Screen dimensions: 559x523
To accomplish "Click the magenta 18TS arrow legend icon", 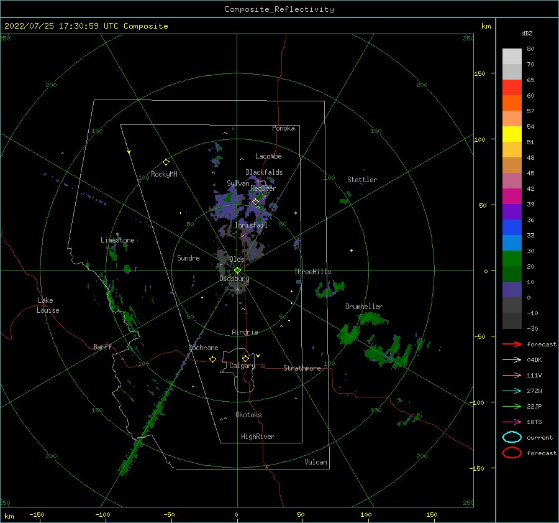I will 512,422.
